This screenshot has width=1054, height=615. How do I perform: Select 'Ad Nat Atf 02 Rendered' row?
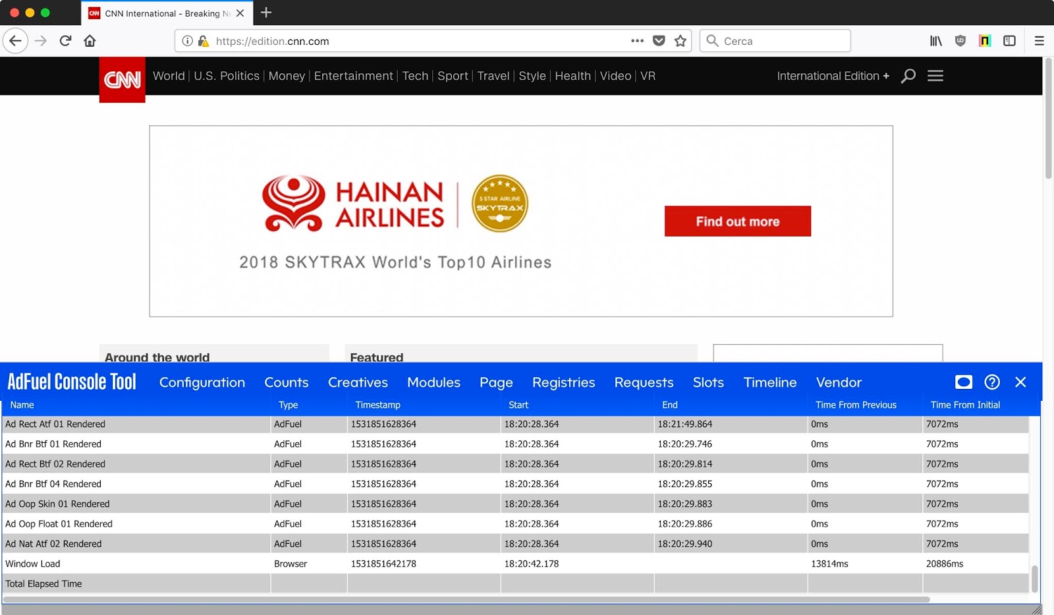tap(514, 544)
